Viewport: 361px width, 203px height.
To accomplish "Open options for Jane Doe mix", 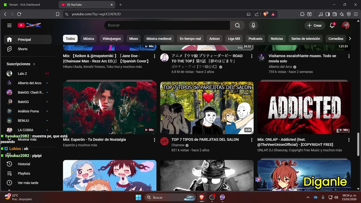I will tap(154, 56).
